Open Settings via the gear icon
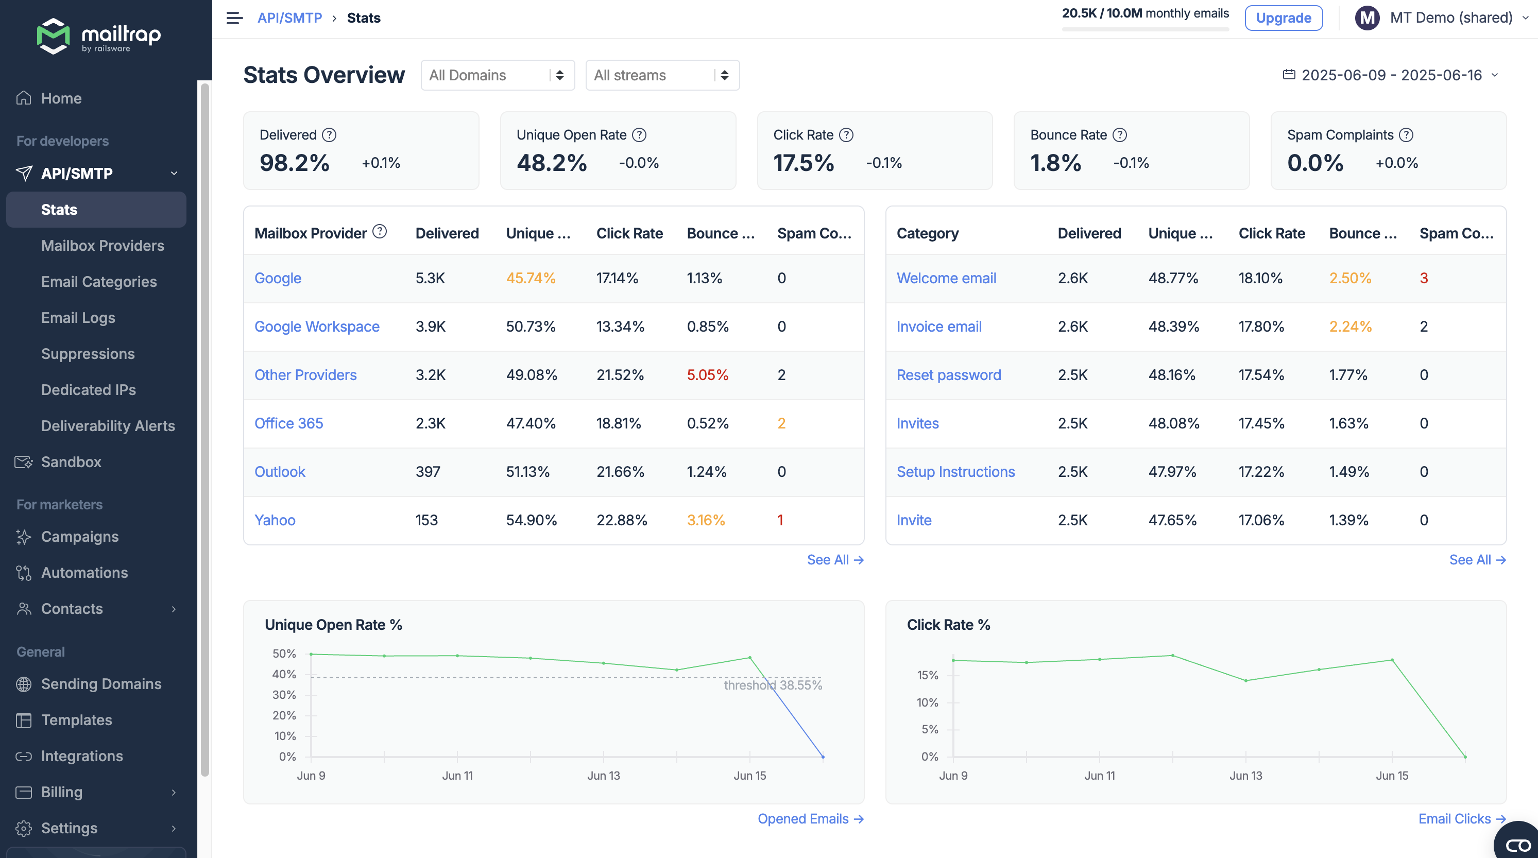 23,828
